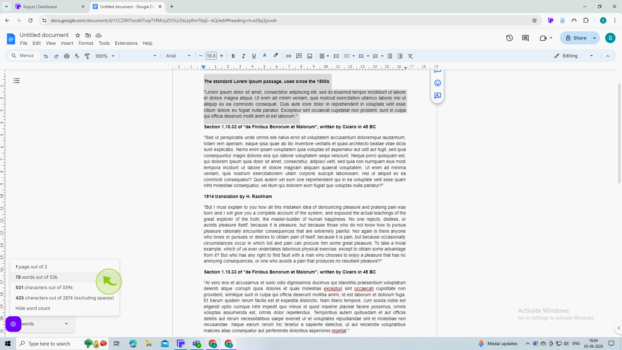
Task: Suggest edits icon in margin
Action: coord(438,96)
